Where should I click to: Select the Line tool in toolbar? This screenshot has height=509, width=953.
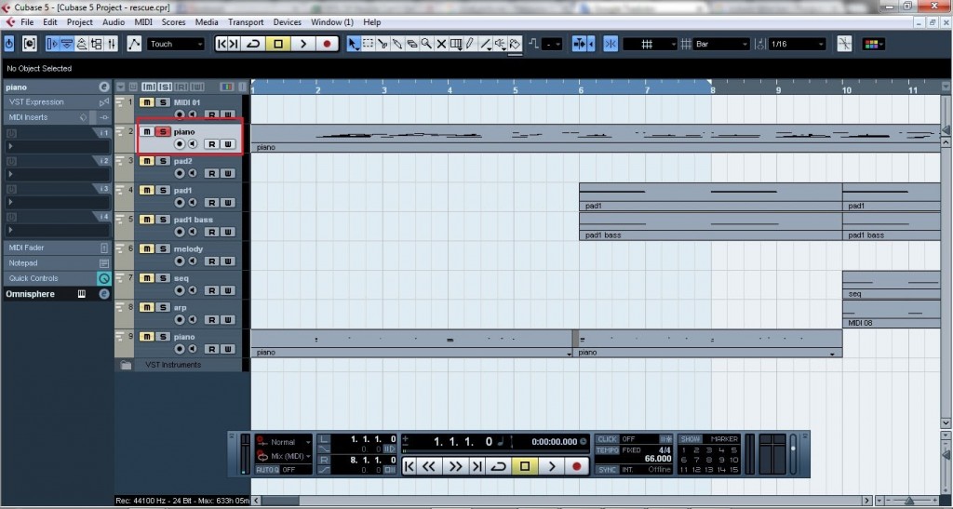485,44
